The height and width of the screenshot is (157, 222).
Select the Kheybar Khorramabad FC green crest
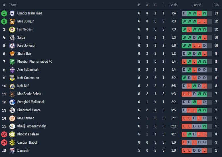tap(12, 62)
